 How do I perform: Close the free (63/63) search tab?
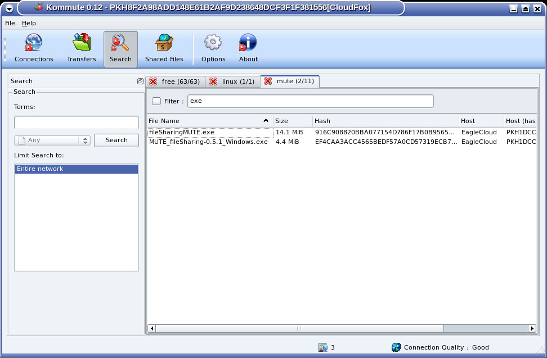click(x=153, y=81)
